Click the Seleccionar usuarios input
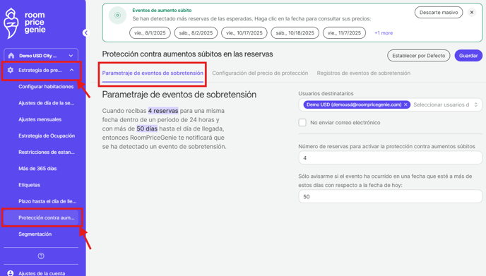Viewport: 486px width, 276px height. 441,104
